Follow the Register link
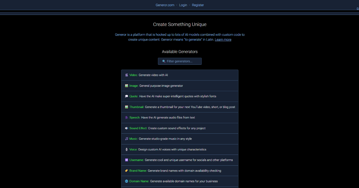The image size is (359, 188). [198, 5]
